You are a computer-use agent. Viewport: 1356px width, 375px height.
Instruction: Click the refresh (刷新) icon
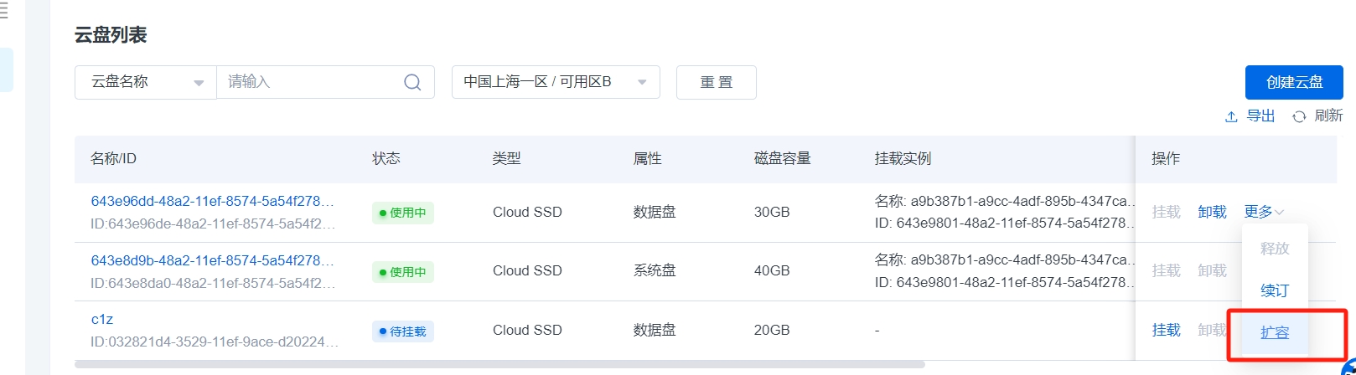(1299, 117)
